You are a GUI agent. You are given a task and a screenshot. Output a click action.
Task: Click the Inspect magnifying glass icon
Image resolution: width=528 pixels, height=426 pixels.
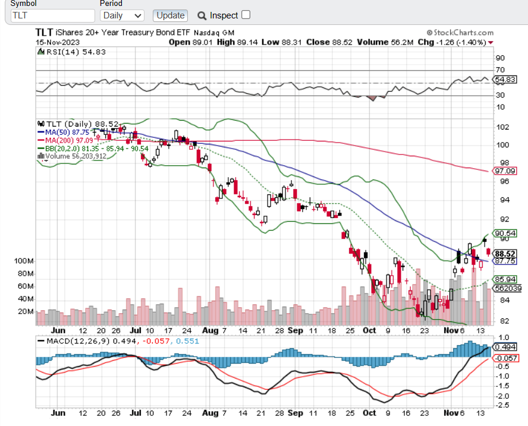click(202, 15)
